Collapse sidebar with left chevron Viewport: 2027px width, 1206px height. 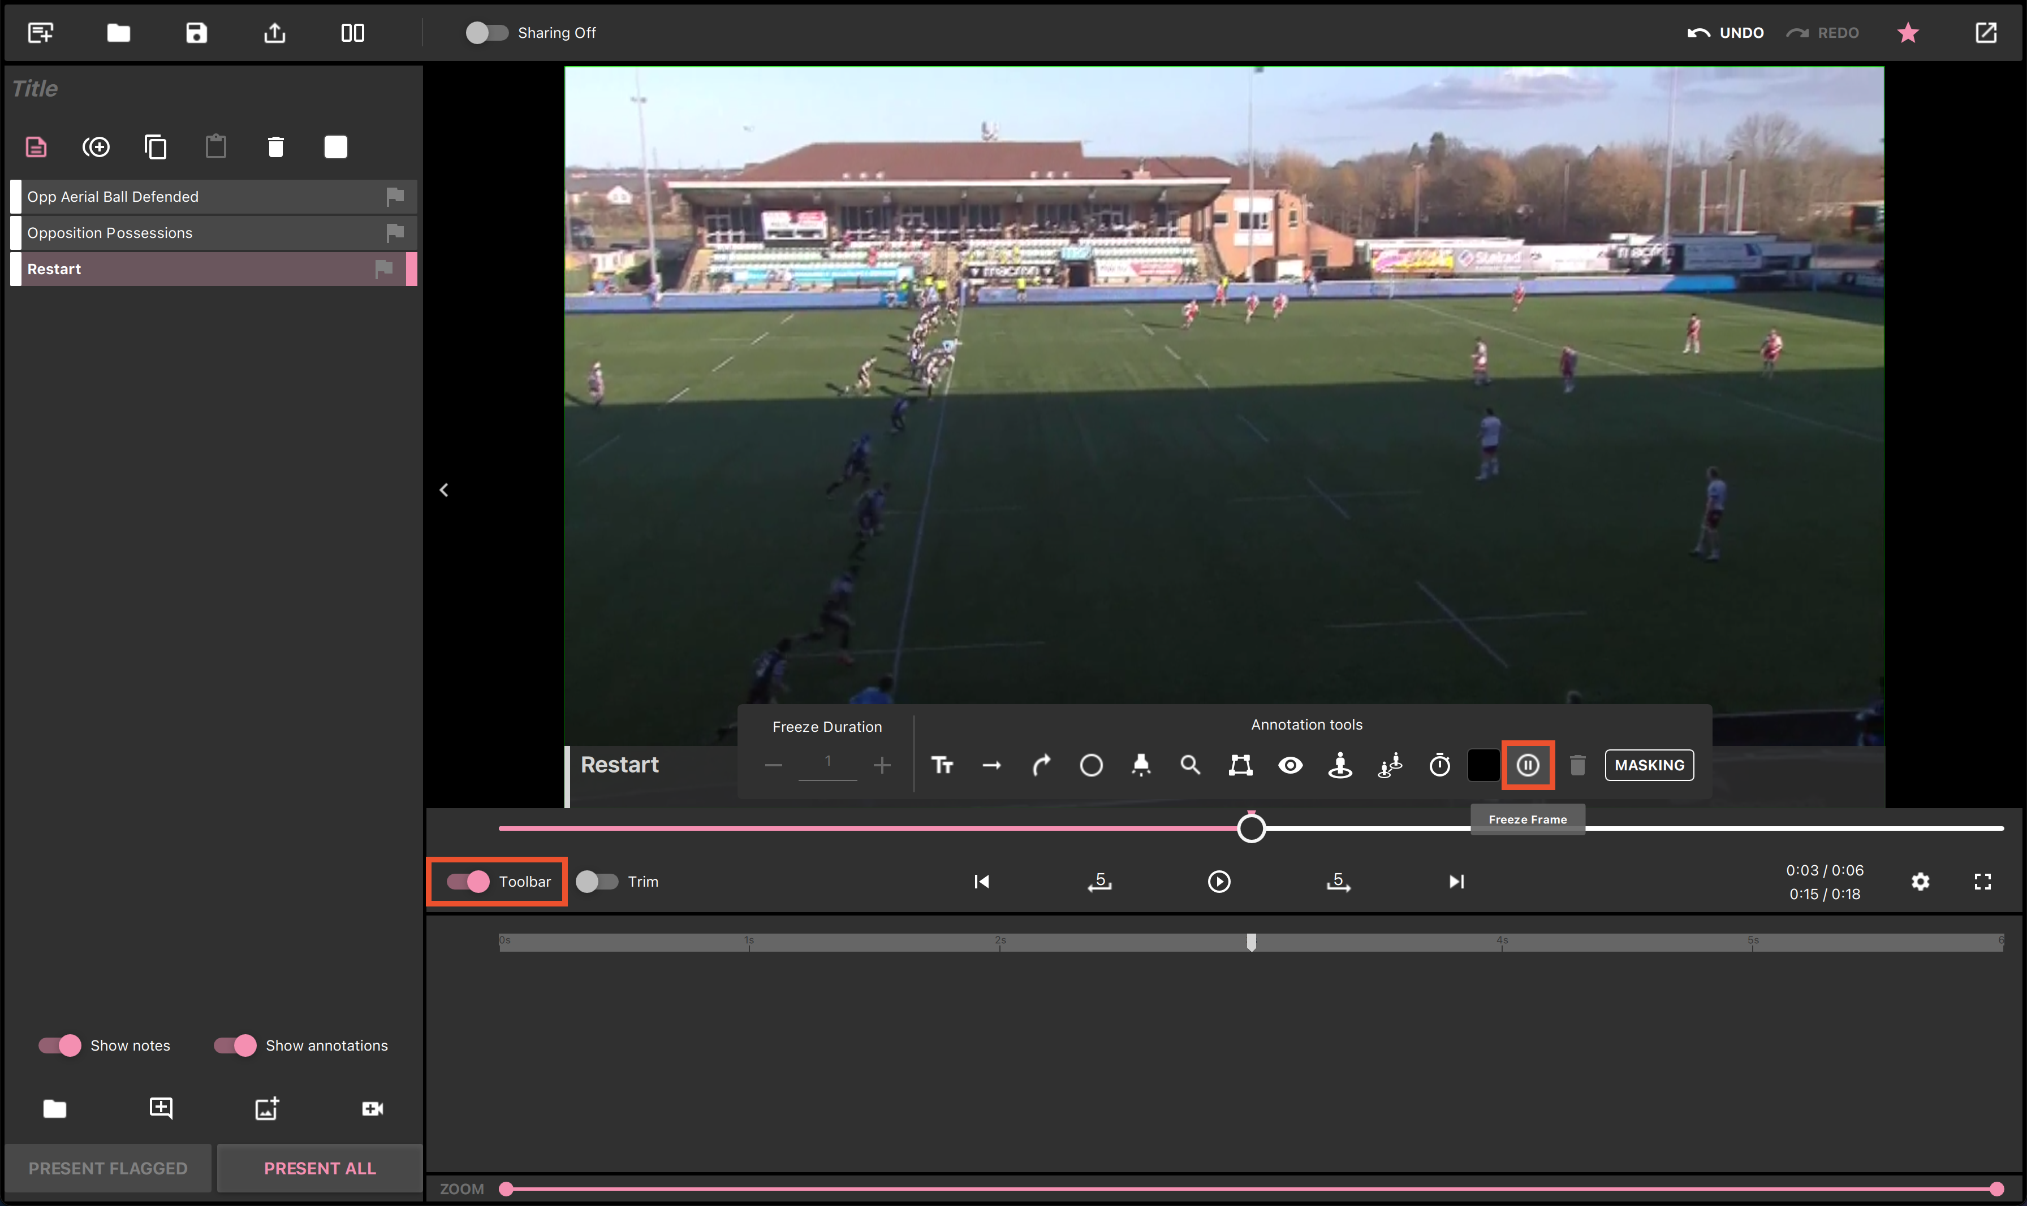point(444,490)
